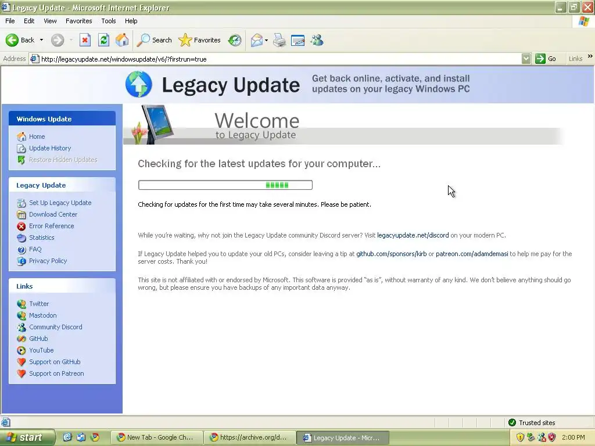Launch Internet Explorer from Quick Launch
595x446 pixels.
pyautogui.click(x=67, y=437)
